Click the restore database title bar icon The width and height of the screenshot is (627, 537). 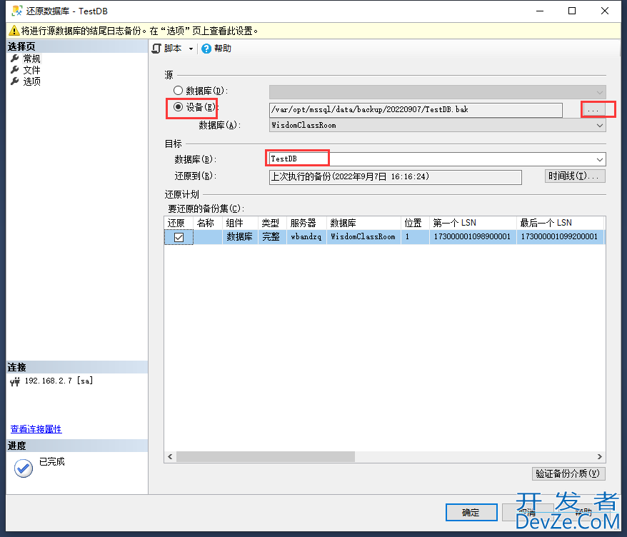tap(17, 11)
